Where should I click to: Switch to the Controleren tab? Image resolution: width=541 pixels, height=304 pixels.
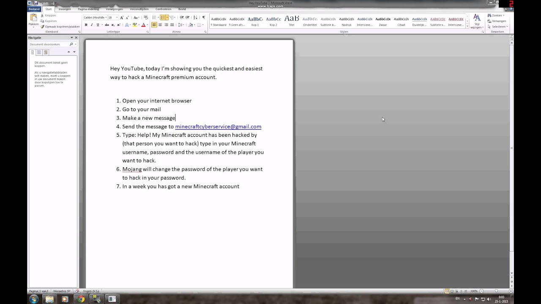(x=163, y=9)
